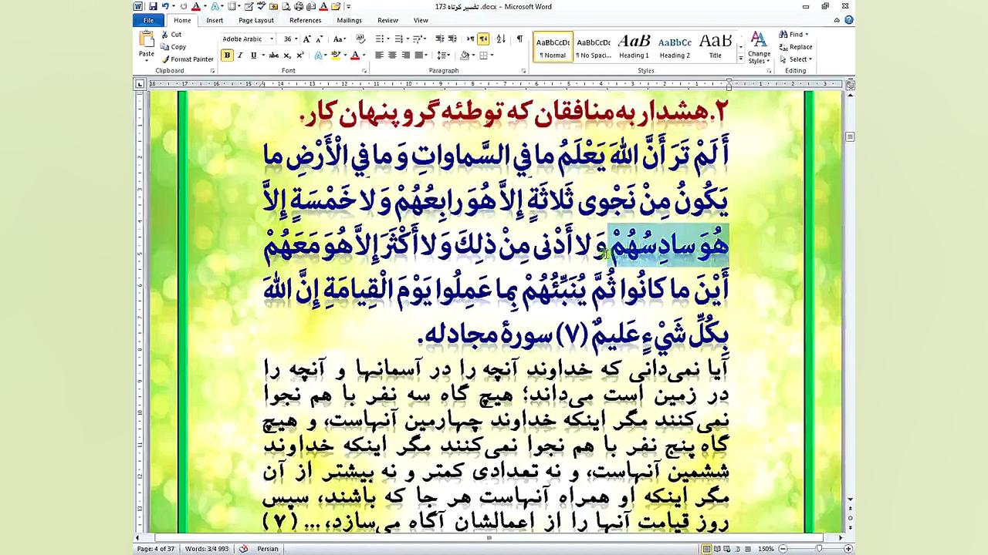Apply the Heading 1 style
Image resolution: width=988 pixels, height=555 pixels.
click(634, 46)
